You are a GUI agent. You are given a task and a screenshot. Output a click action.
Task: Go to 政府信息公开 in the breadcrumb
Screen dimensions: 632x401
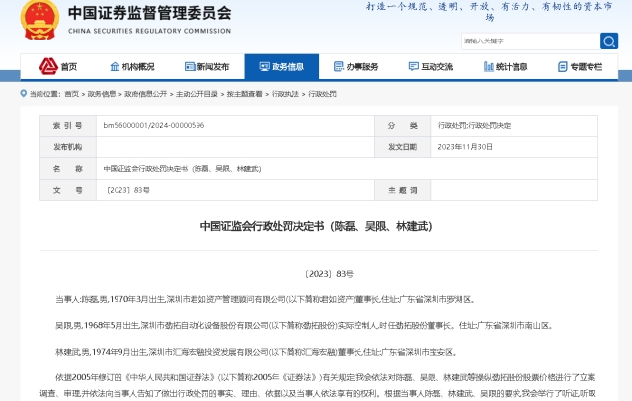(145, 94)
